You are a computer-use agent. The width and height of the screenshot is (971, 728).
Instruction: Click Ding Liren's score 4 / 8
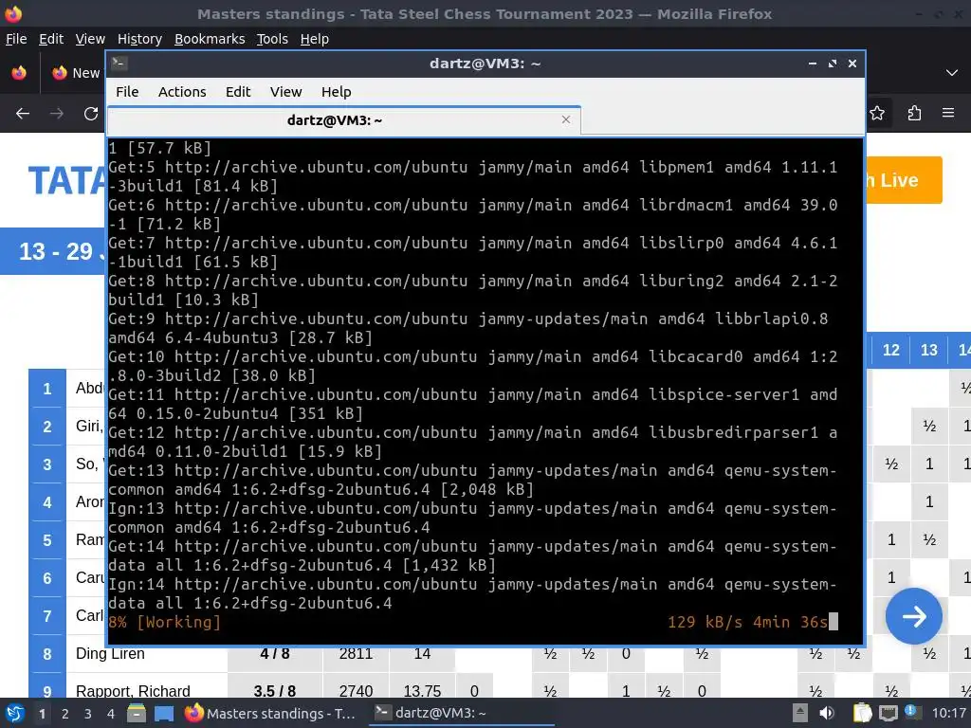coord(274,654)
